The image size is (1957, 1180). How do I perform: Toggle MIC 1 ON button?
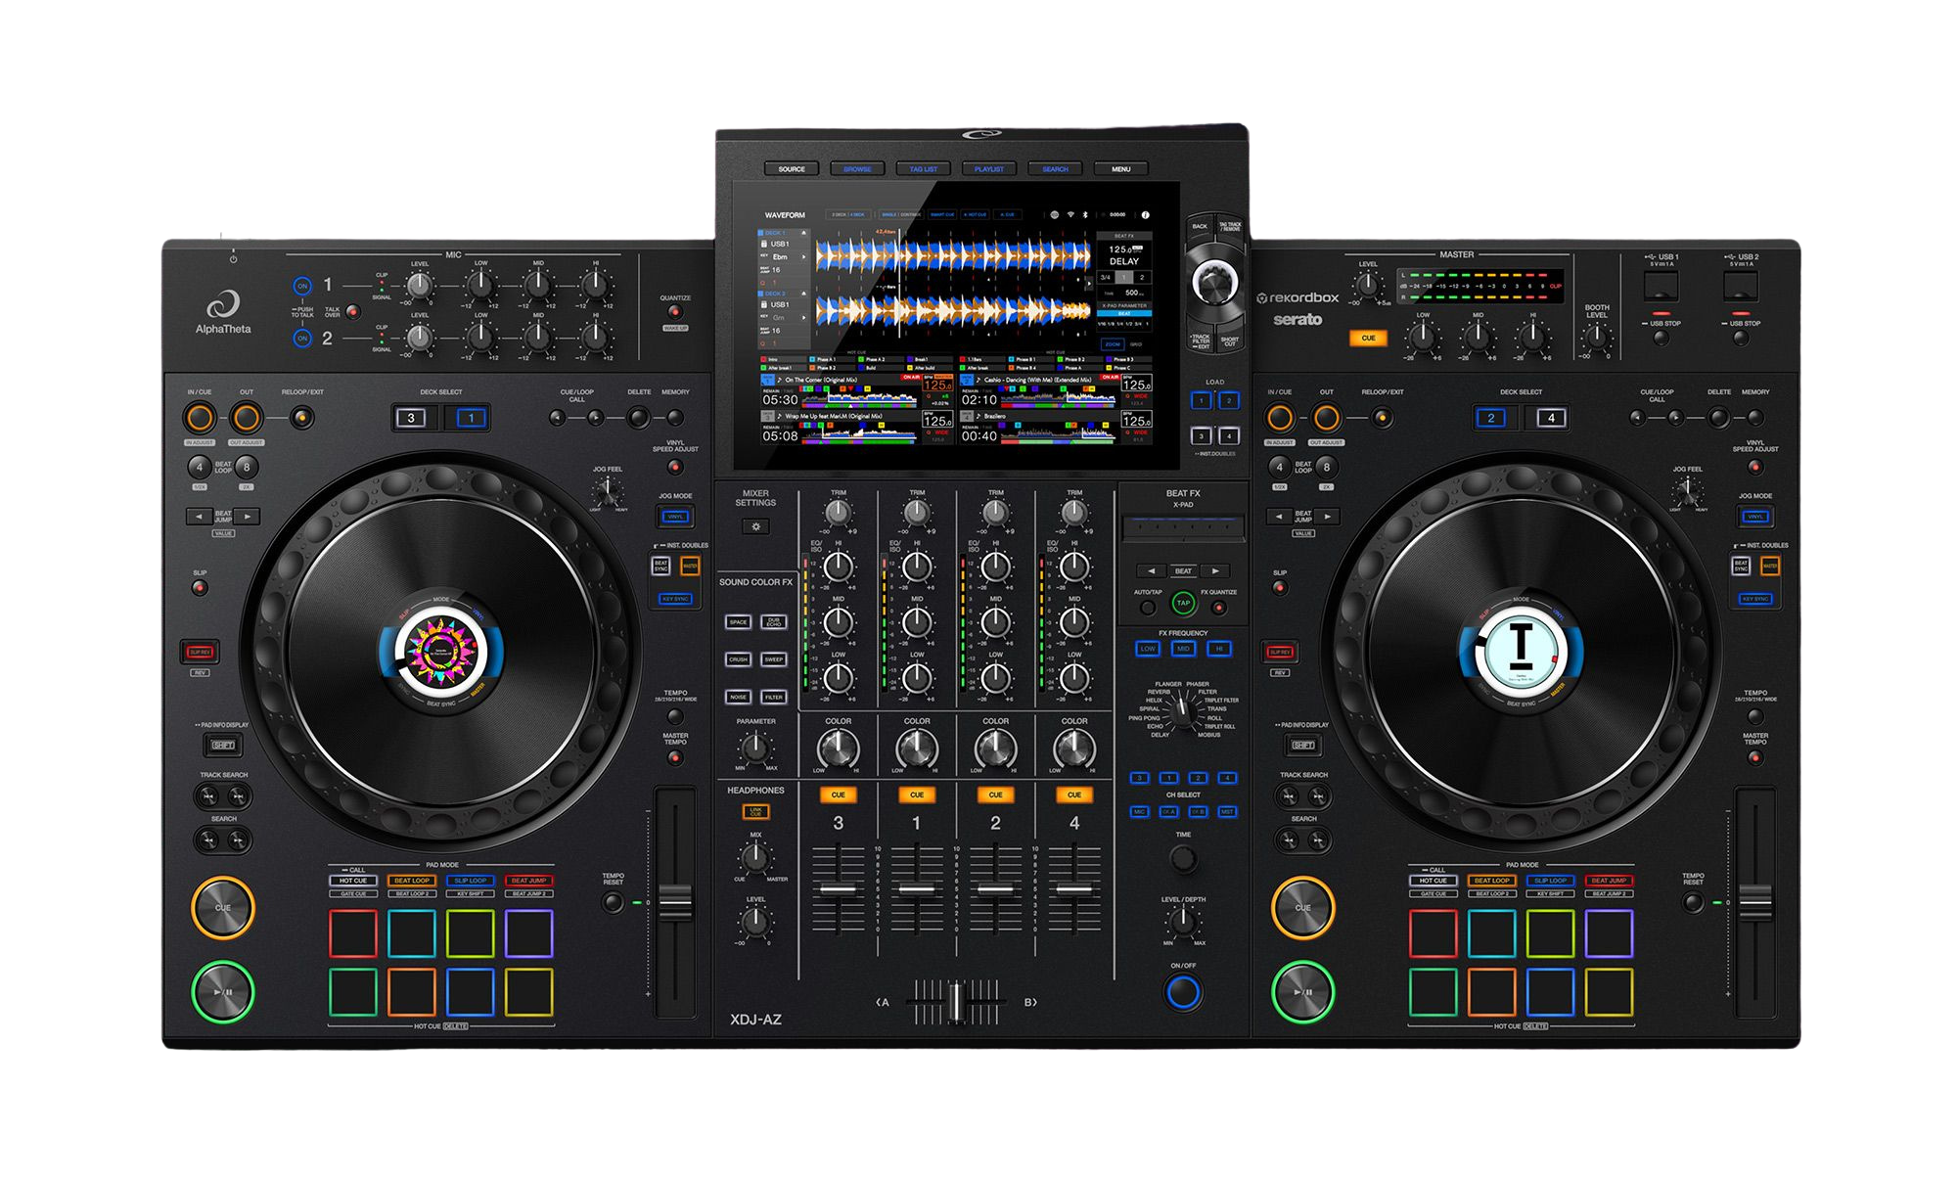302,286
